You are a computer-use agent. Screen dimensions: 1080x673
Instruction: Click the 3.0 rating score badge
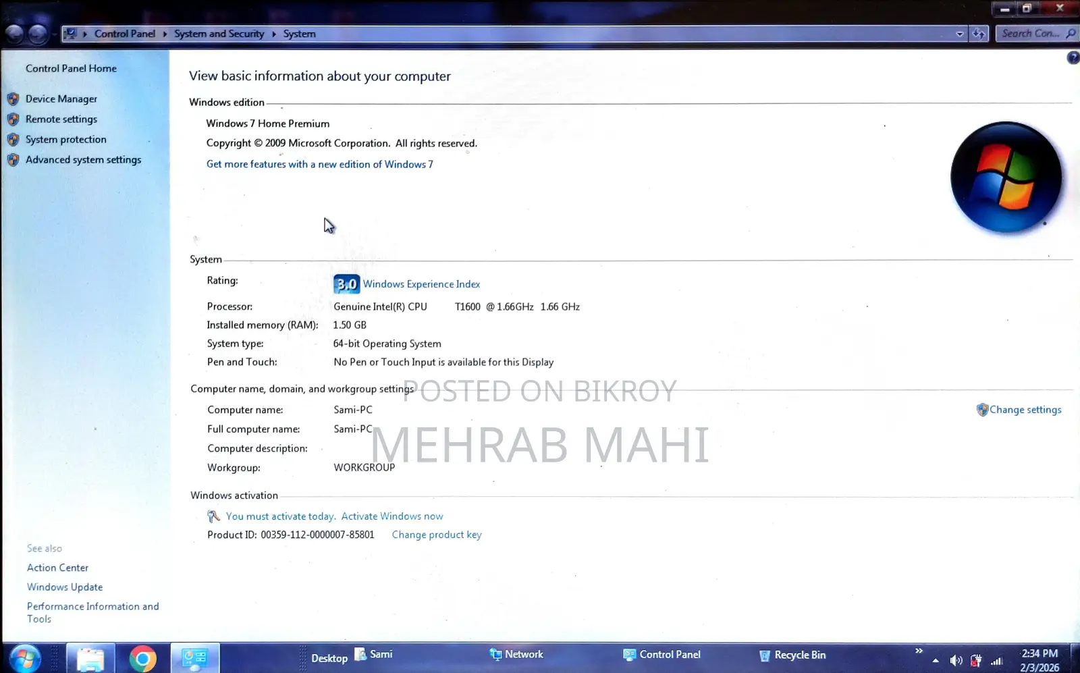[x=346, y=284]
